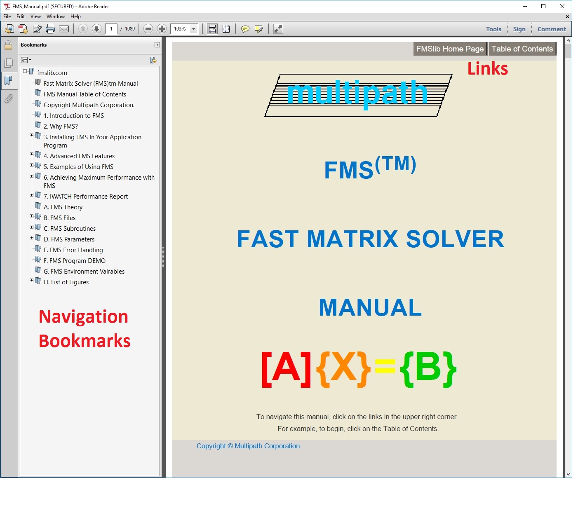Go to next page arrow
The image size is (578, 506).
pos(96,29)
